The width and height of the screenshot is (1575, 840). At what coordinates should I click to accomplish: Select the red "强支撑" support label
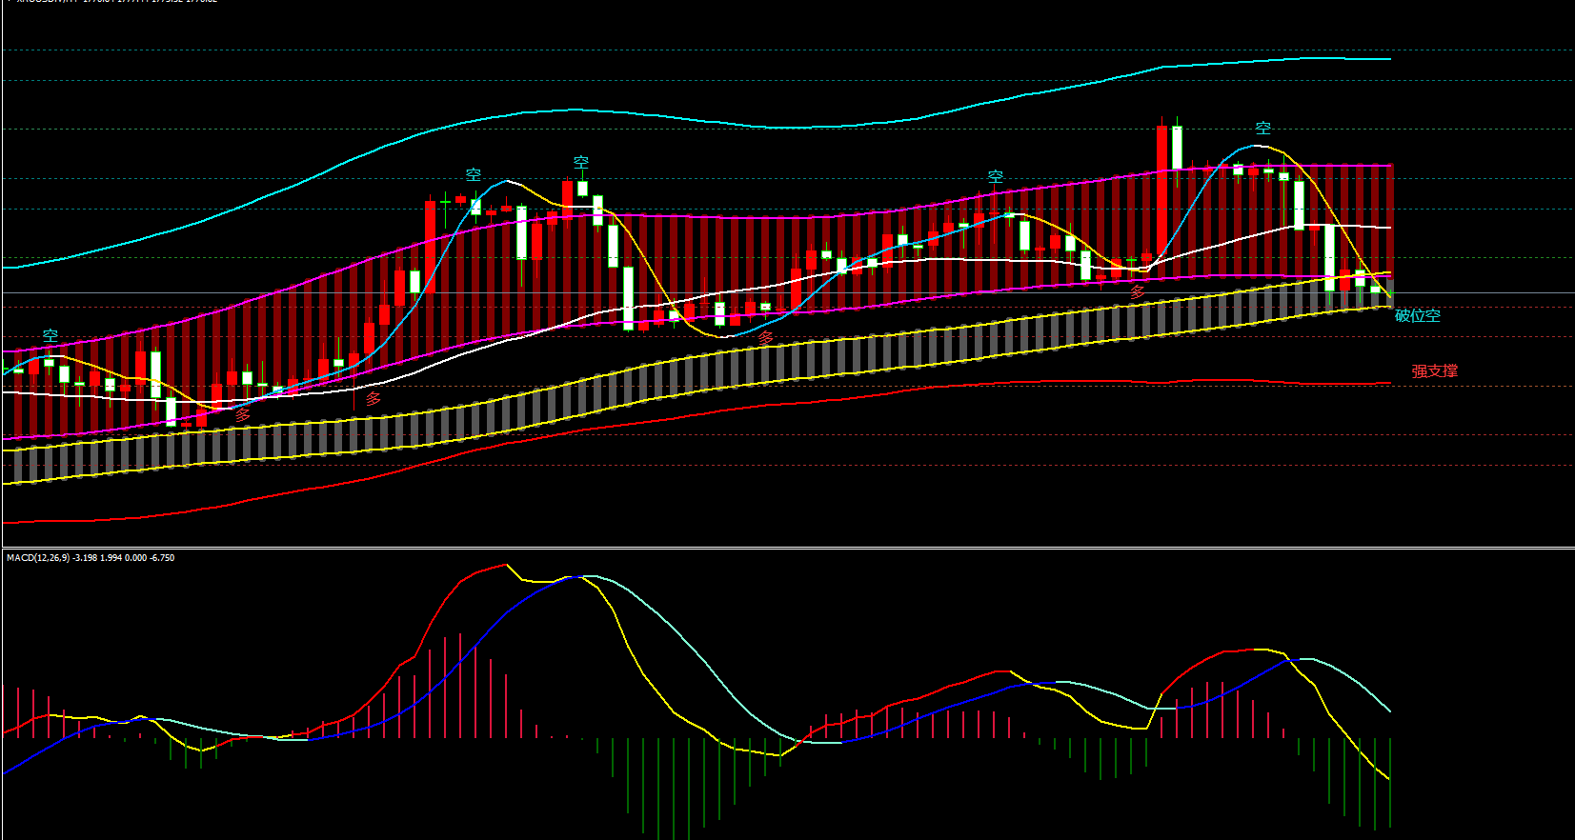click(x=1434, y=371)
